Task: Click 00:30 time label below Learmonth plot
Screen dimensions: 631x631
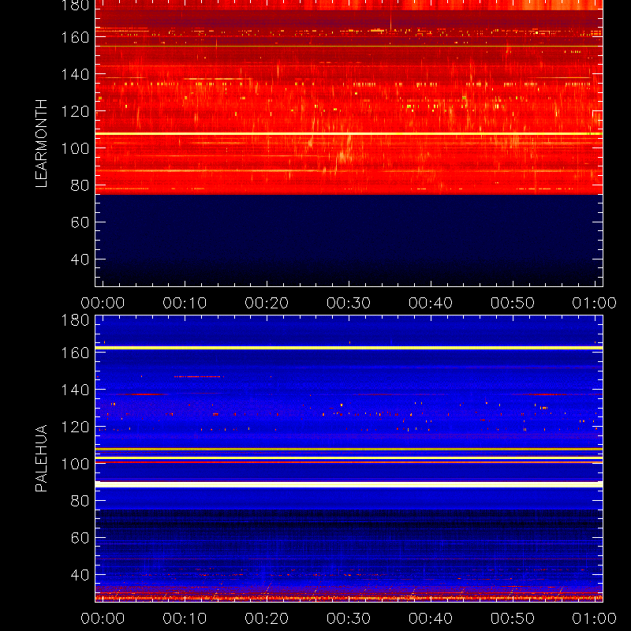Action: (349, 303)
